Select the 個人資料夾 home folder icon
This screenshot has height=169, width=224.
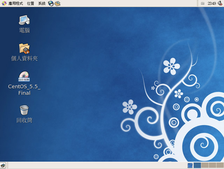point(24,49)
